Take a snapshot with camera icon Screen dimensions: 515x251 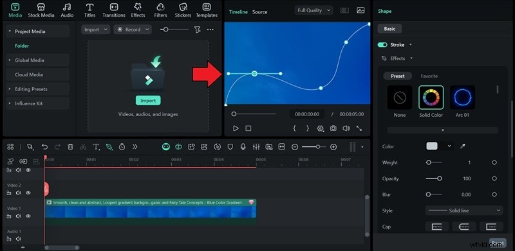click(333, 128)
